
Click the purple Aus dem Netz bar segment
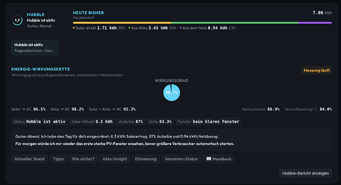(315, 23)
